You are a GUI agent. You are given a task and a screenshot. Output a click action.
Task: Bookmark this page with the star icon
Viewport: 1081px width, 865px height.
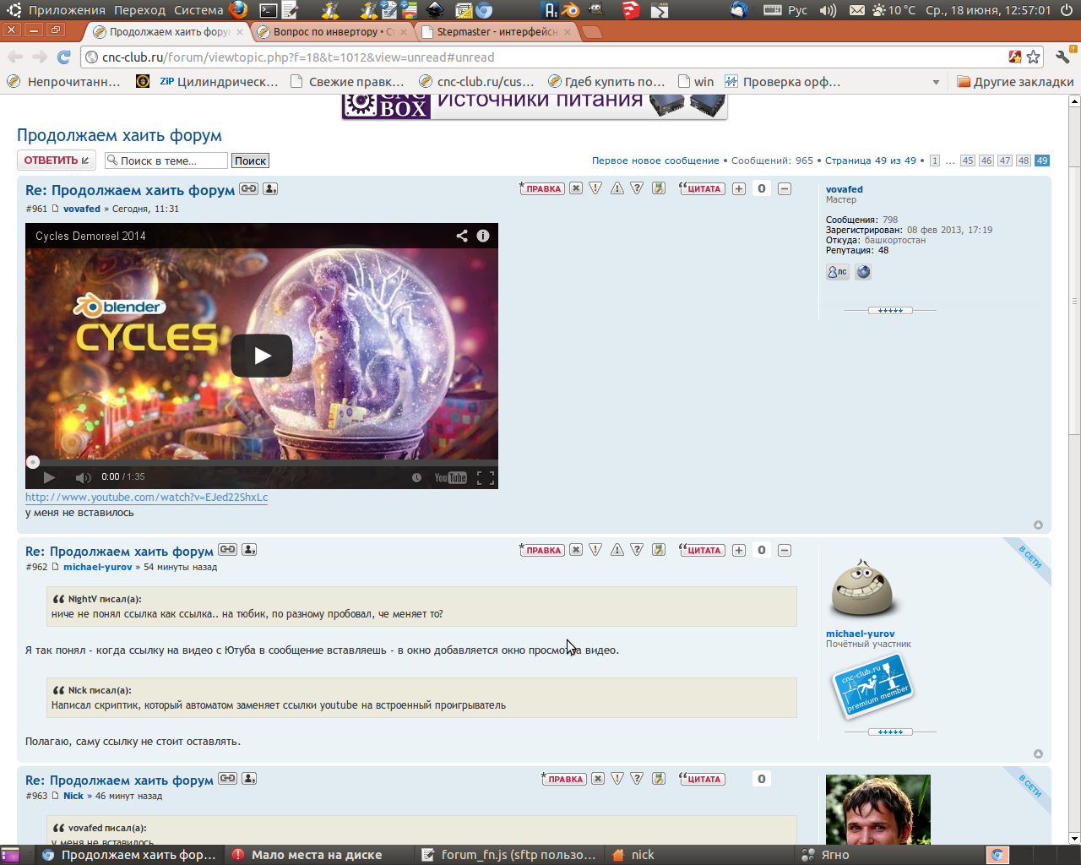point(1033,57)
